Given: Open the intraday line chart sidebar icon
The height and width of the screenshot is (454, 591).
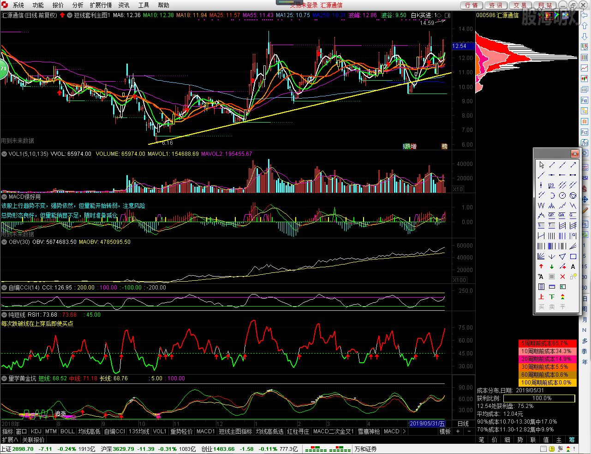Looking at the screenshot, I should click(585, 68).
